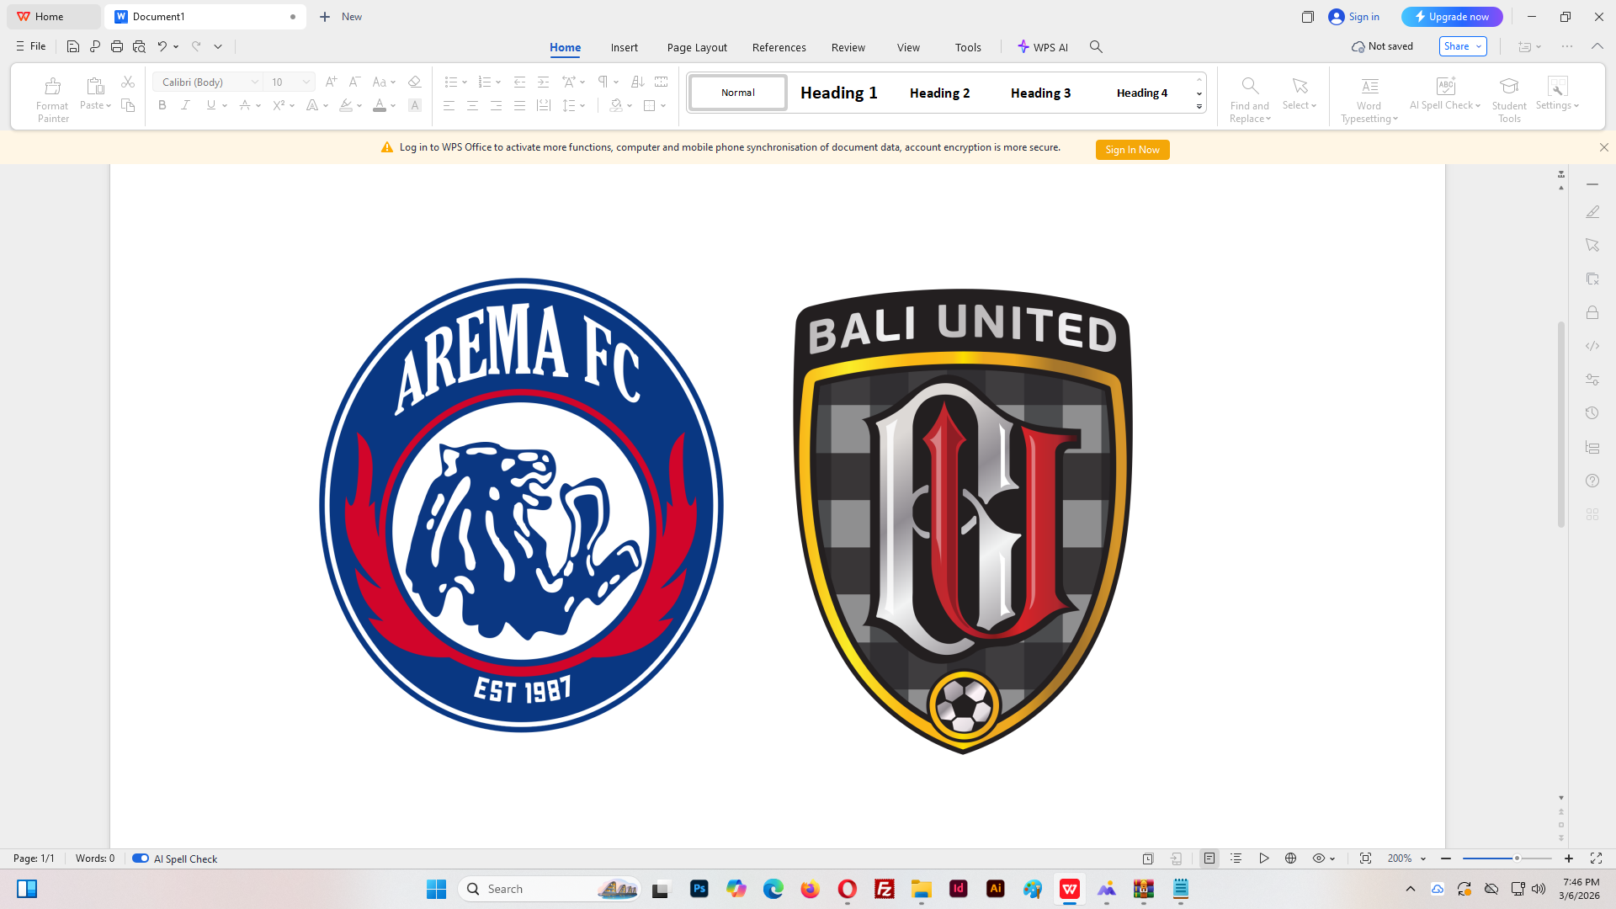This screenshot has height=909, width=1616.
Task: Toggle AI Spell Check switch in status bar
Action: [141, 858]
